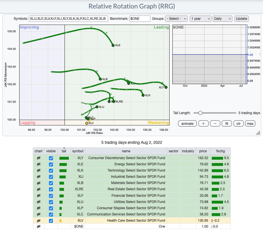Click the Update button

click(241, 19)
